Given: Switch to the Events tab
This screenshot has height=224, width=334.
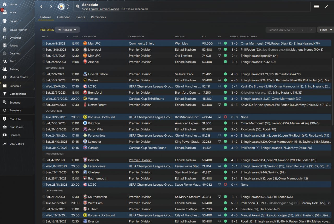Looking at the screenshot, I should click(x=80, y=17).
